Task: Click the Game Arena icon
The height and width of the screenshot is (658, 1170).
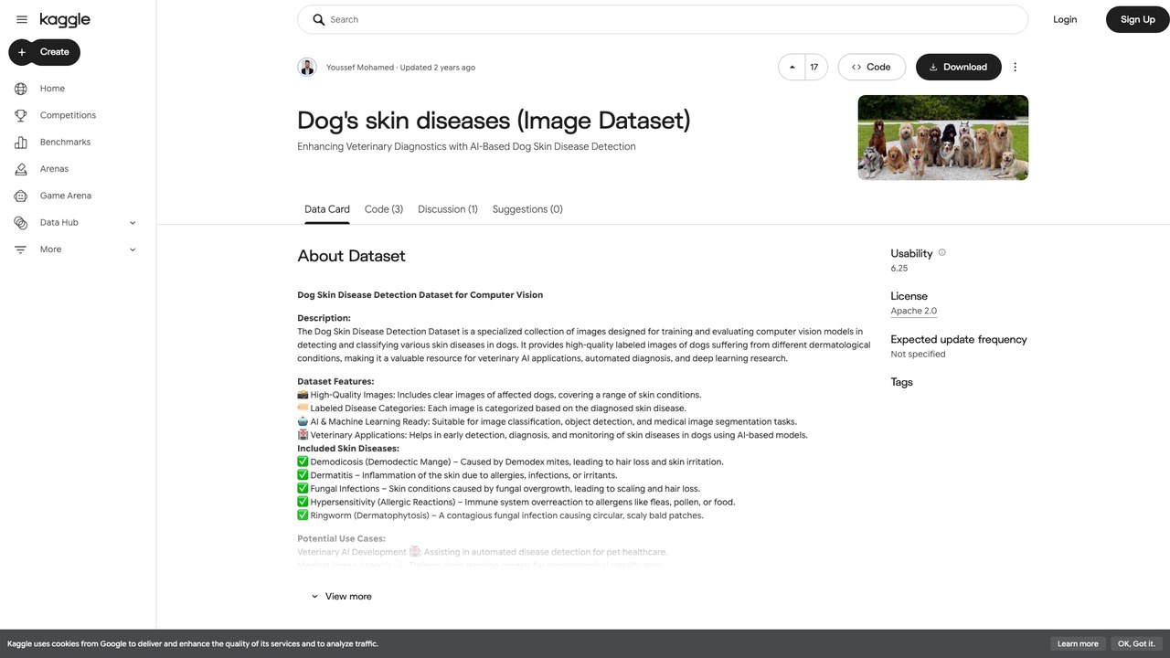Action: (x=21, y=196)
